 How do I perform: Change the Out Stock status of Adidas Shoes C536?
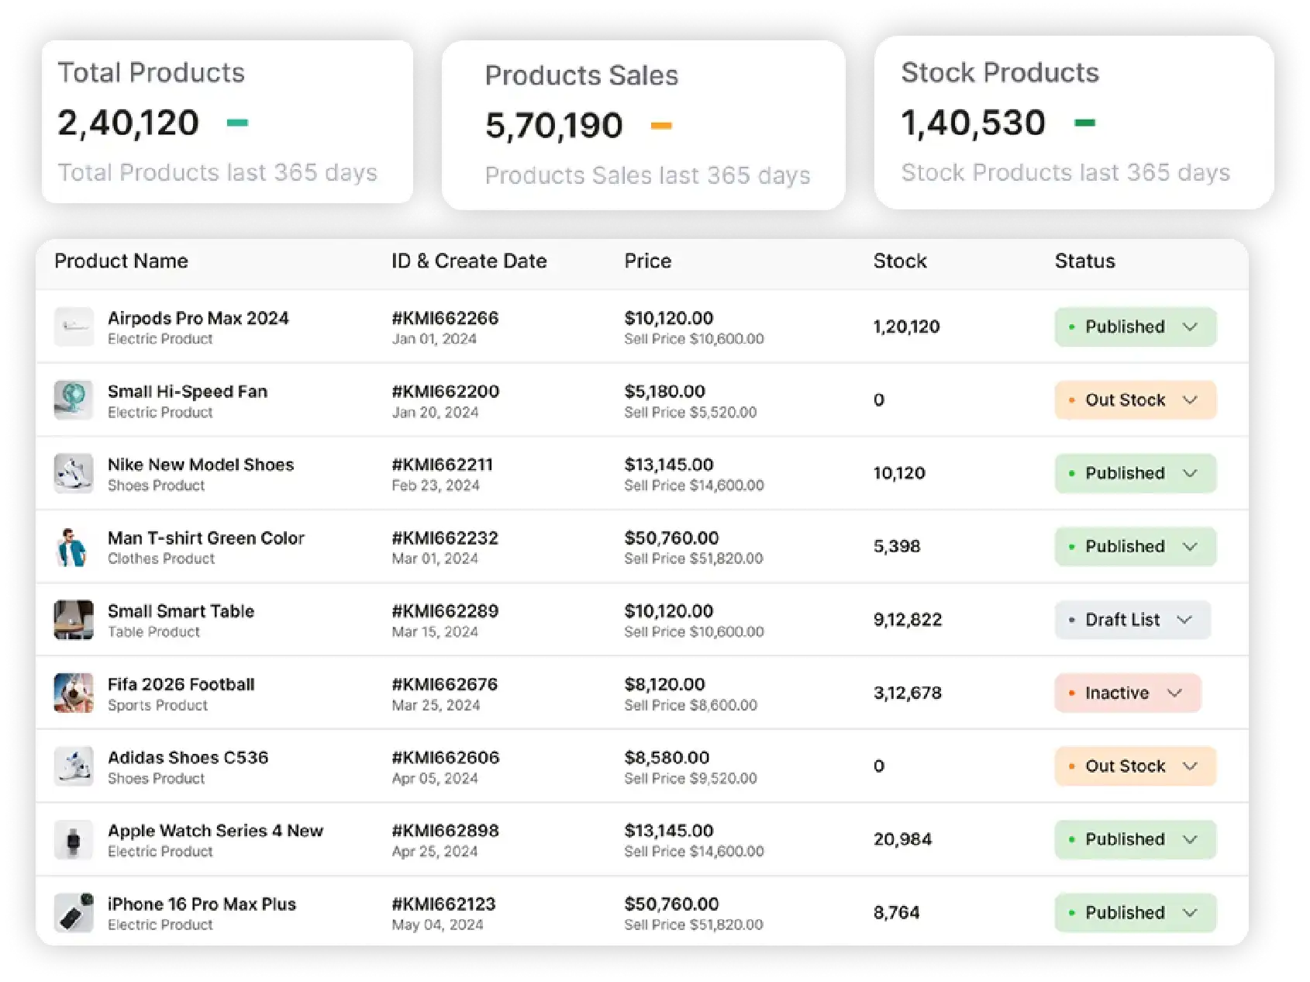click(1135, 766)
